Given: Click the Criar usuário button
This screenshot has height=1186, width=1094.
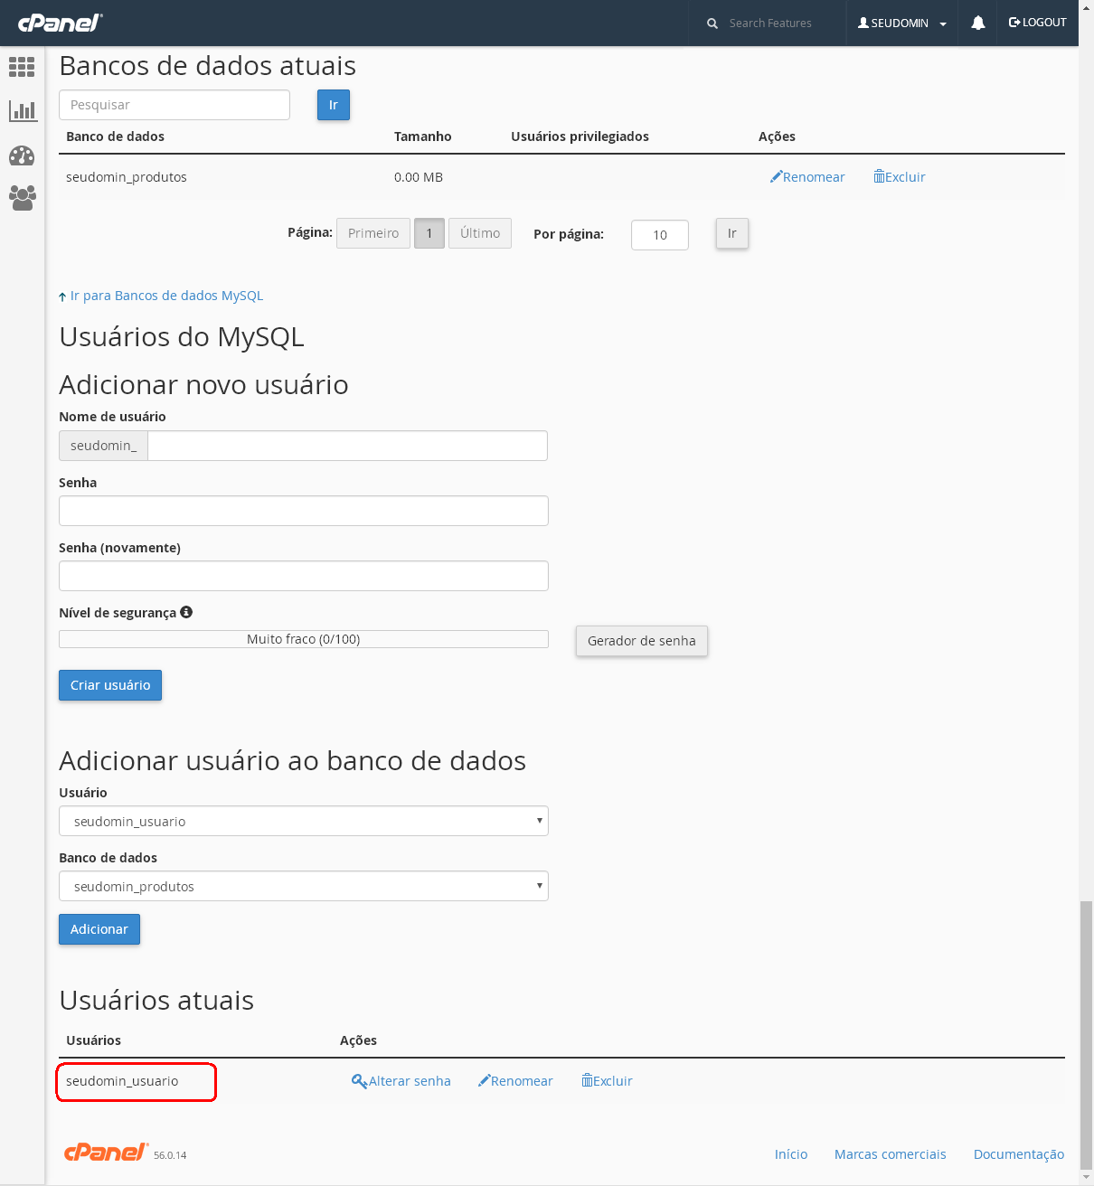Looking at the screenshot, I should pos(110,685).
